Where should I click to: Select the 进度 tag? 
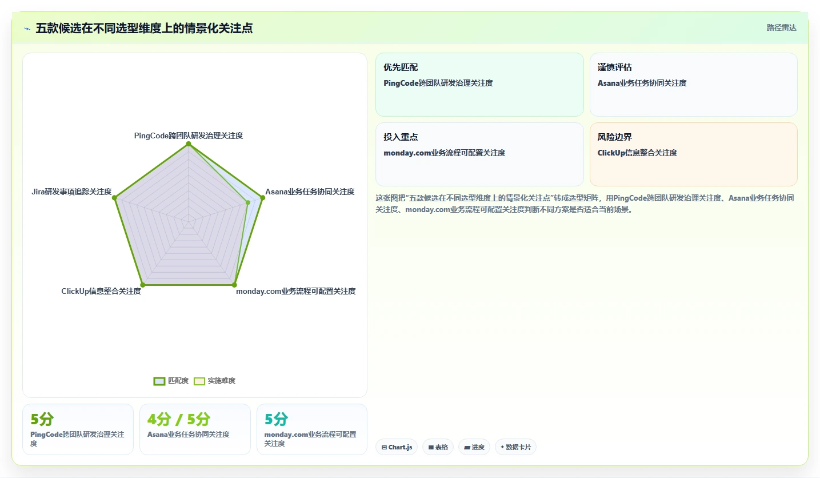(474, 447)
